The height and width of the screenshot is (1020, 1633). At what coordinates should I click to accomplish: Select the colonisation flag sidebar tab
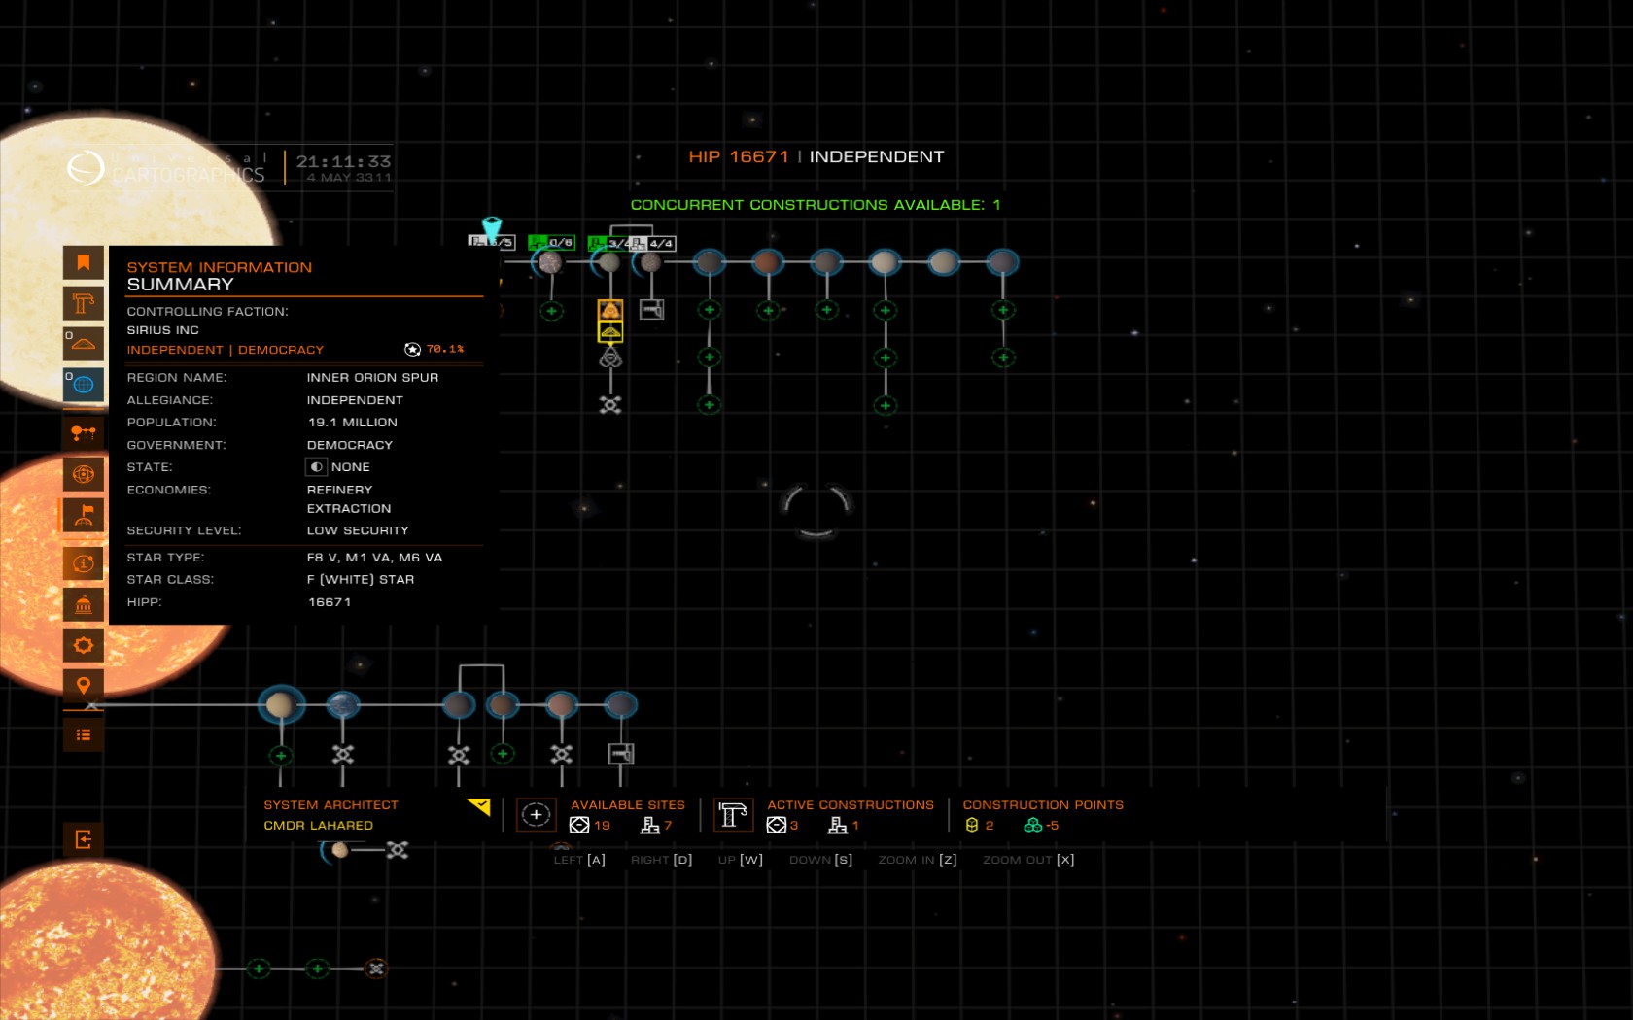[x=84, y=515]
